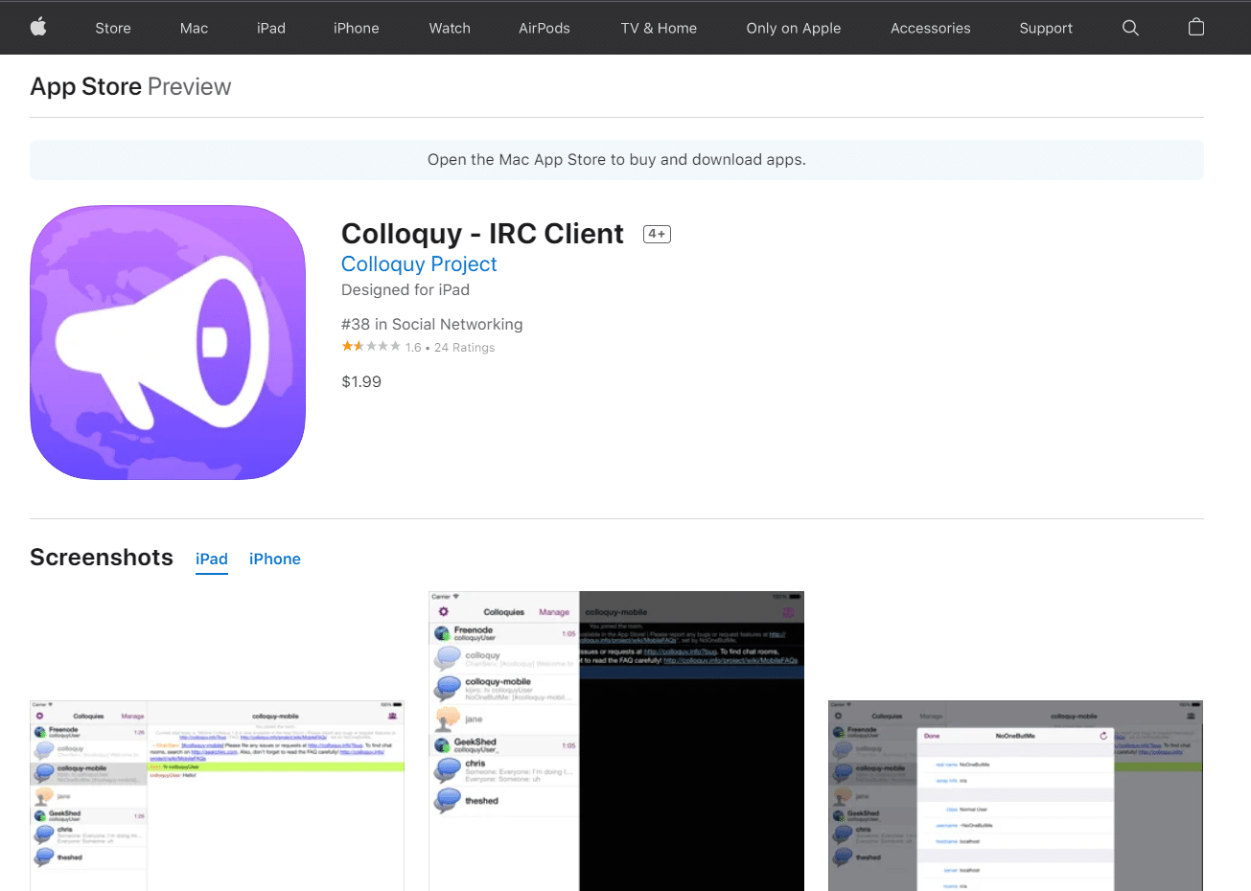Viewport: 1251px width, 891px height.
Task: Select the iPhone screenshots tab
Action: [x=275, y=559]
